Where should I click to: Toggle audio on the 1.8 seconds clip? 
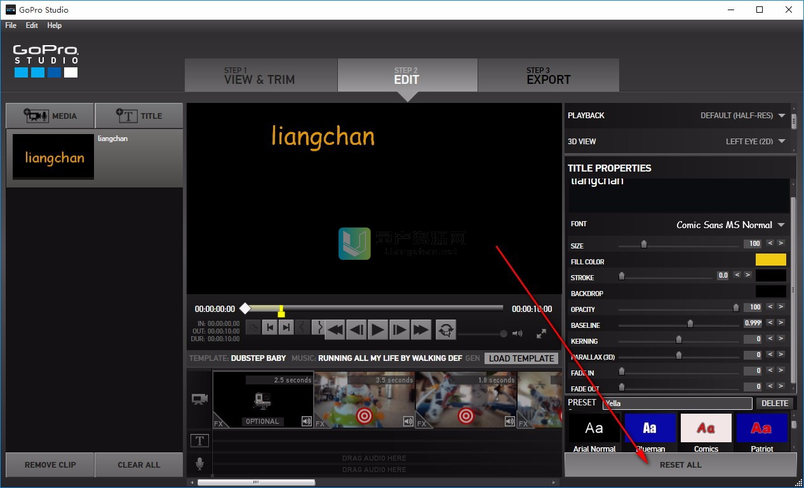[x=509, y=421]
